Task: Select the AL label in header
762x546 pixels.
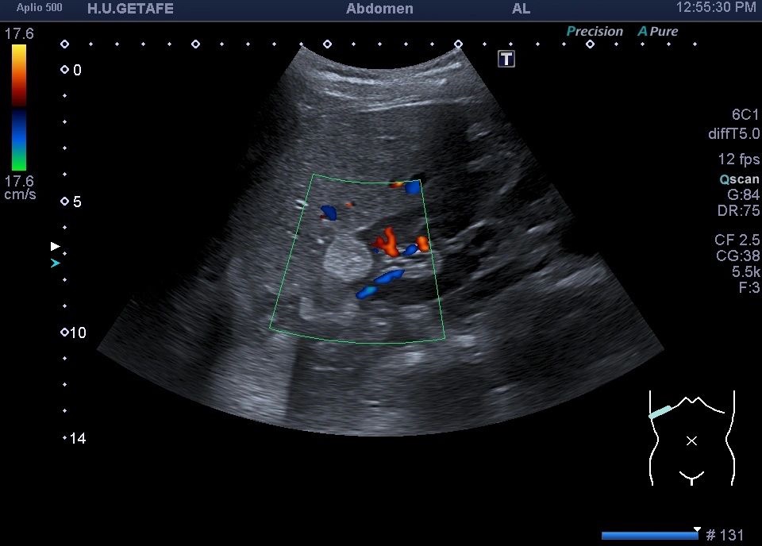Action: pos(521,9)
